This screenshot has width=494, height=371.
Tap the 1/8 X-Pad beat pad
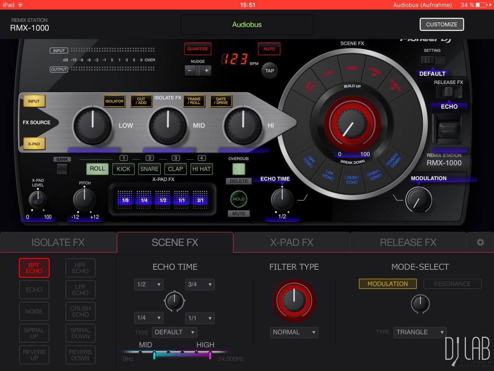pos(125,200)
